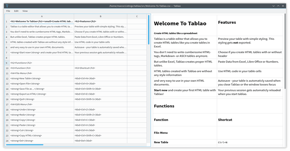Viewport: 290px width, 151px height.
Task: Select cell '<kbd>Ctrl+X</kbd>'
Action: pos(100,130)
